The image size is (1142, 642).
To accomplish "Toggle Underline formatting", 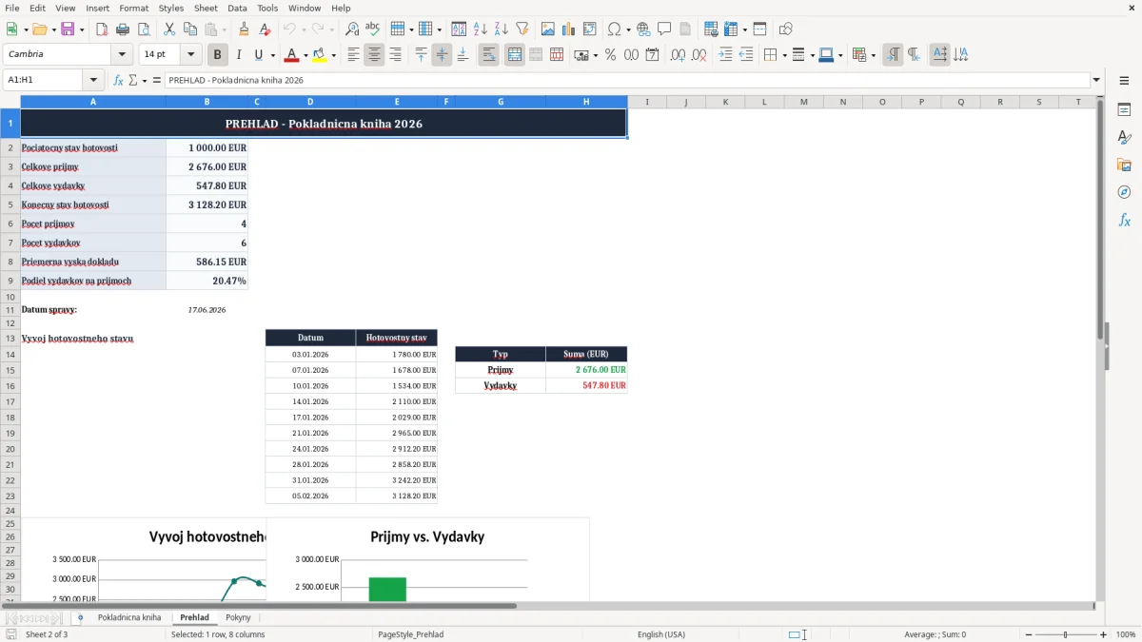I will (259, 55).
